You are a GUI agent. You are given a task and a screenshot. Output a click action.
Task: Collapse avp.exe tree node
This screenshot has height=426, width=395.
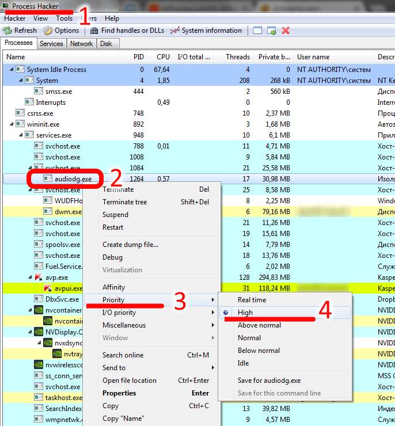30,277
